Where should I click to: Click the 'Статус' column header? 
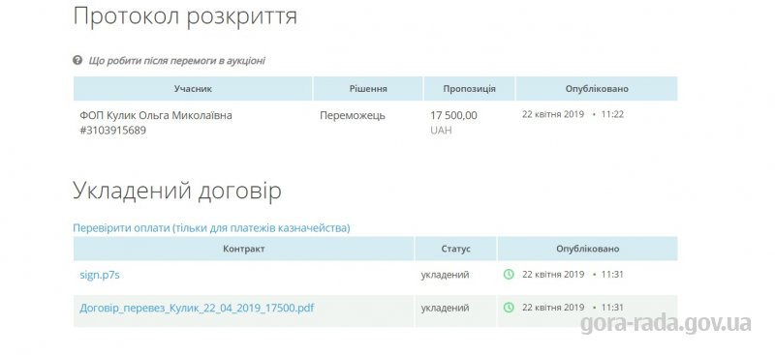[455, 249]
